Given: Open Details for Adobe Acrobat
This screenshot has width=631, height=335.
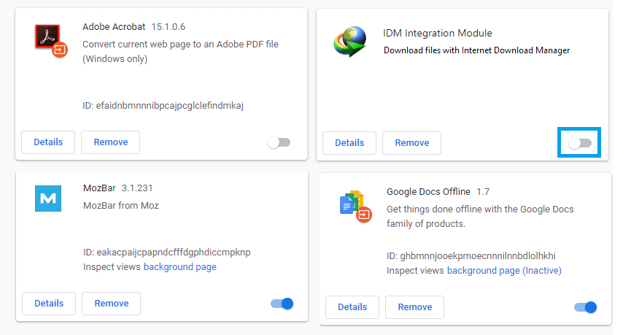Looking at the screenshot, I should 48,142.
